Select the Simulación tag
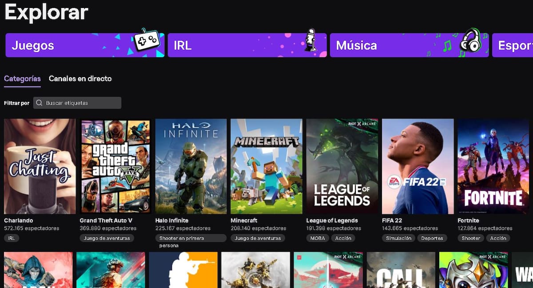The height and width of the screenshot is (288, 533). (x=398, y=238)
